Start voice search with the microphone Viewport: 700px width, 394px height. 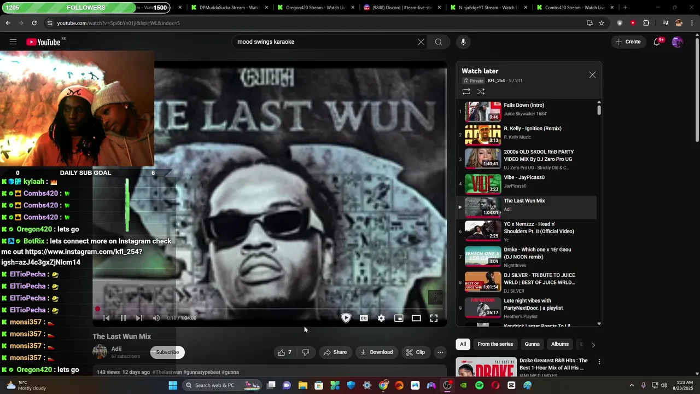pyautogui.click(x=463, y=42)
